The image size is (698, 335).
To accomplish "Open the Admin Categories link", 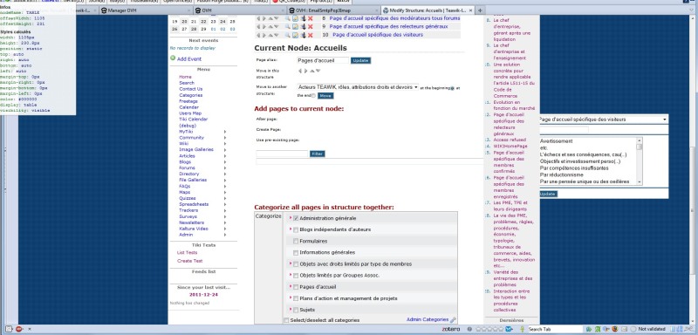I will click(x=428, y=319).
